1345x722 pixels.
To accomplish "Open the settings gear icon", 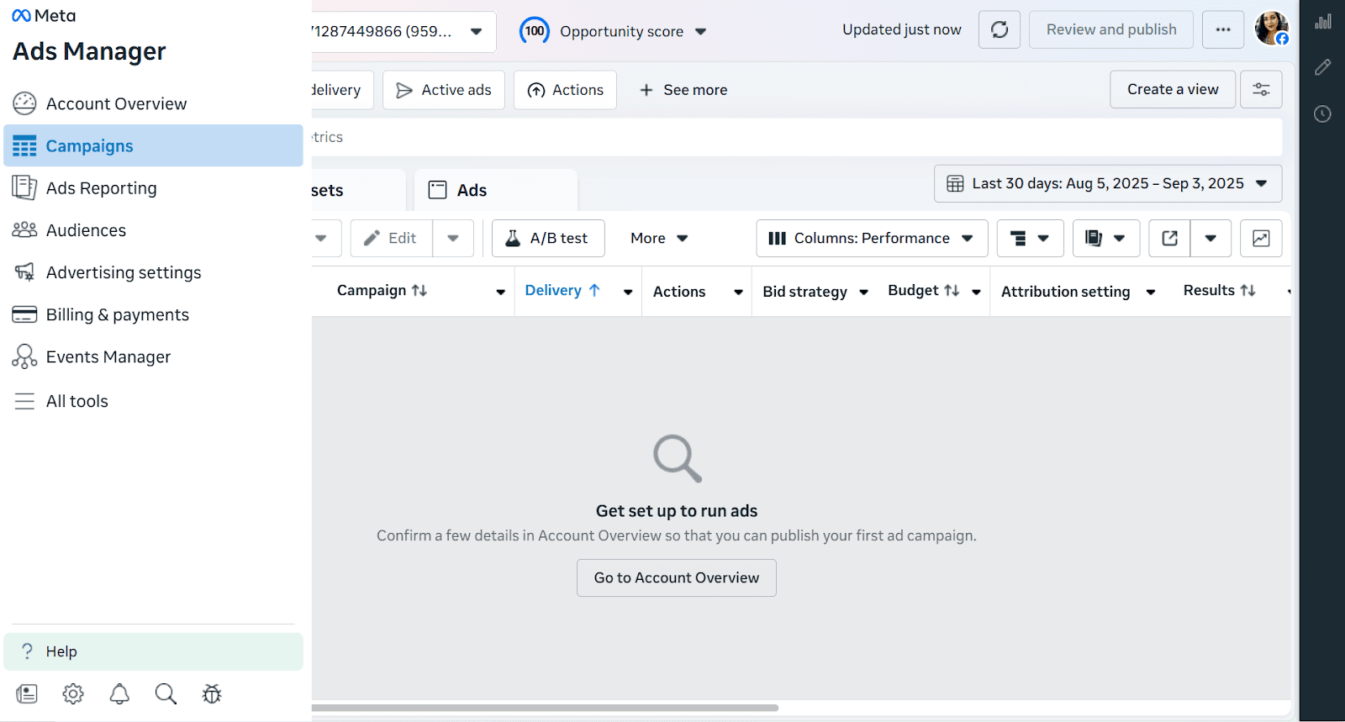I will point(73,694).
